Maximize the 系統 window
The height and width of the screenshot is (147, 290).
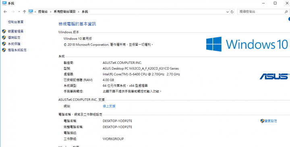(x=275, y=3)
